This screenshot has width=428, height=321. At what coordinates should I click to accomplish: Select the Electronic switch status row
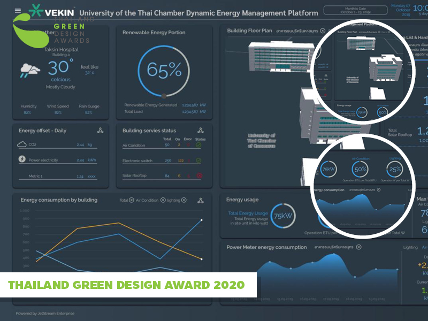click(164, 160)
